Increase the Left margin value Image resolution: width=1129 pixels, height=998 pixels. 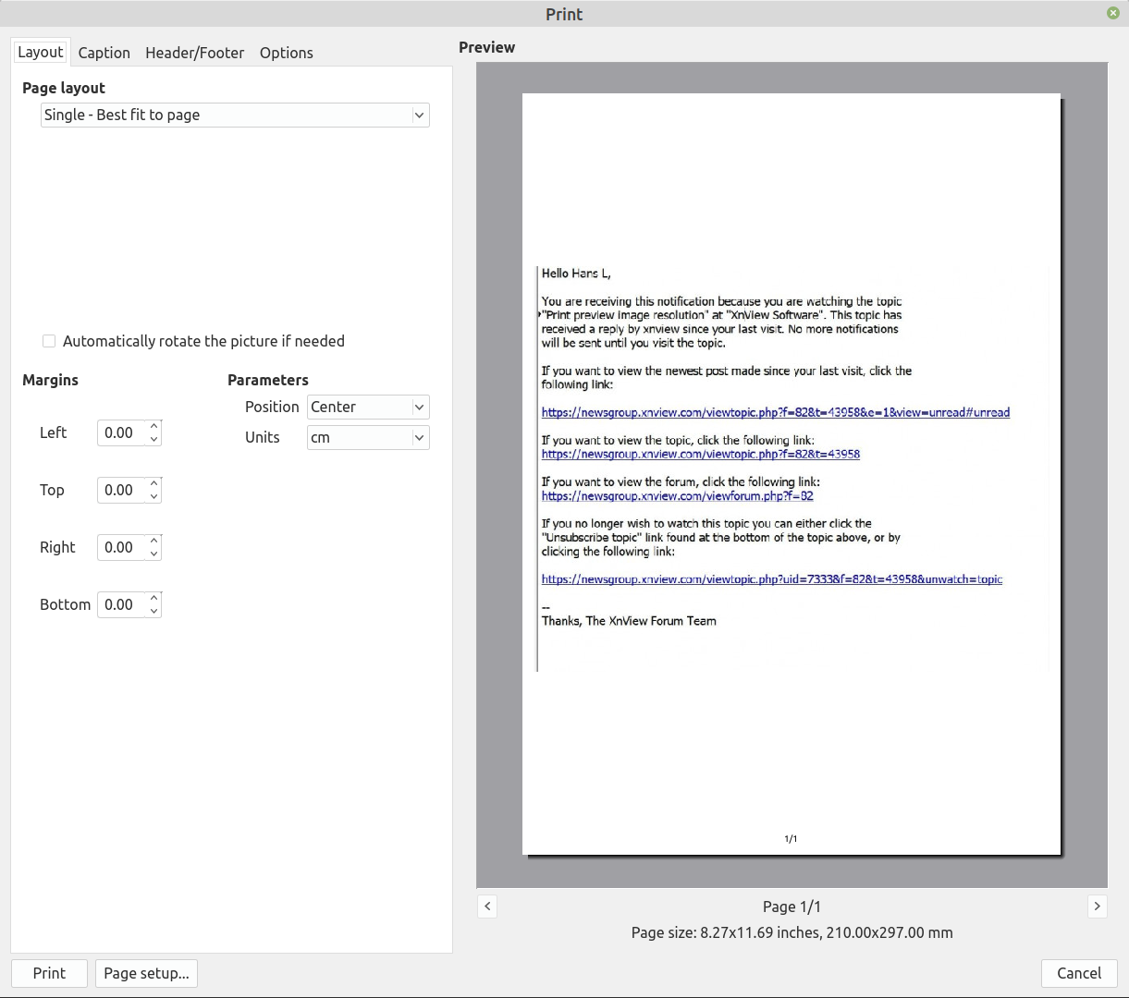click(154, 426)
